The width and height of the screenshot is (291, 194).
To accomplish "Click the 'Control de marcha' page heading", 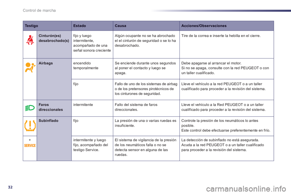I will 39,10.
